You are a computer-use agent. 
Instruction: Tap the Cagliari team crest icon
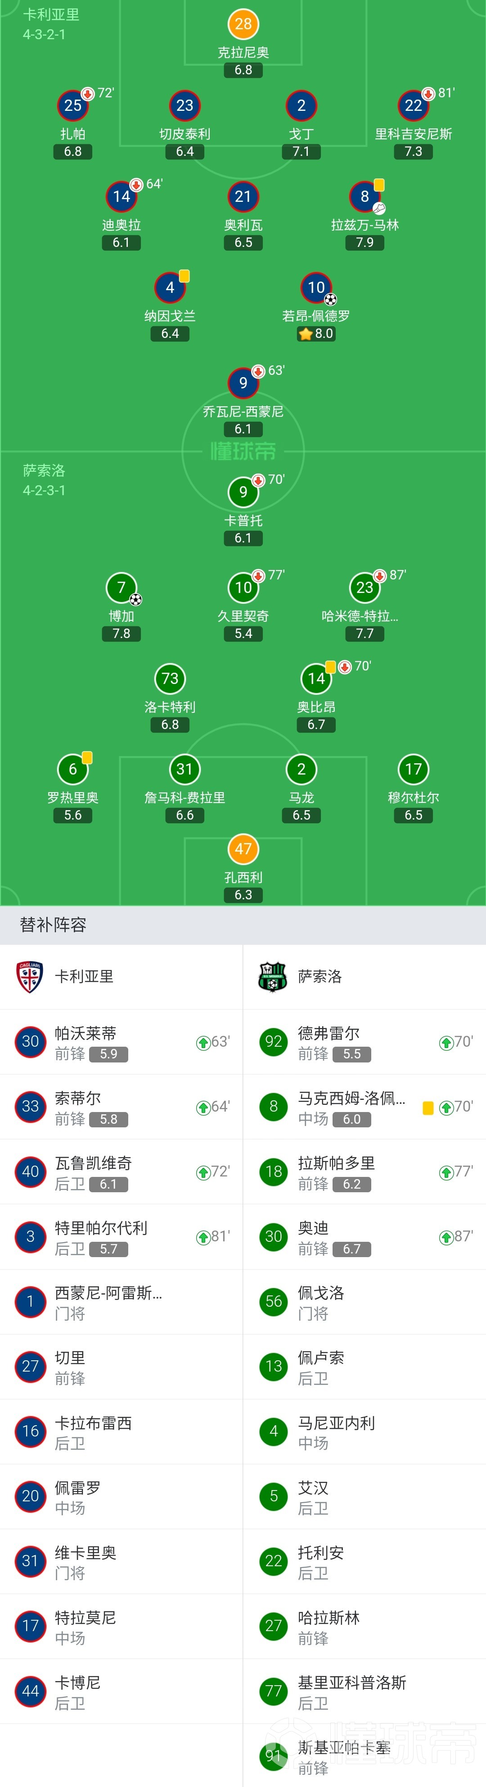point(29,977)
